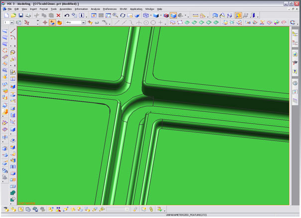Click the mirror assembly icon in bottom toolbar

(x=58, y=209)
